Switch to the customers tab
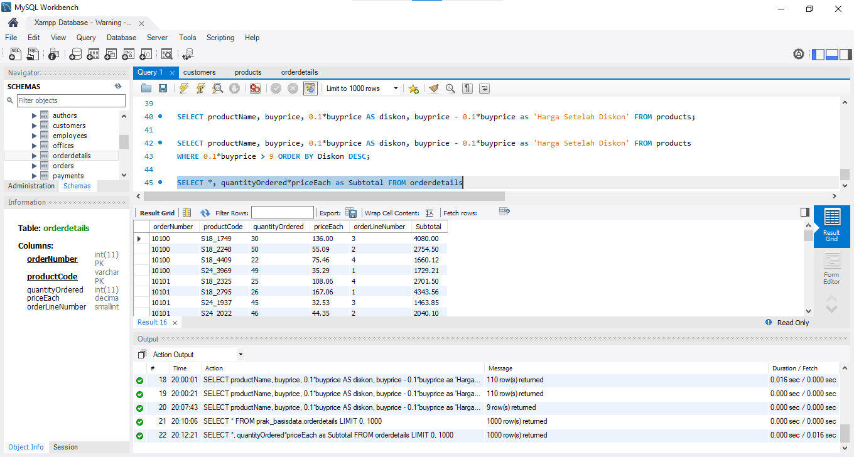 [200, 72]
